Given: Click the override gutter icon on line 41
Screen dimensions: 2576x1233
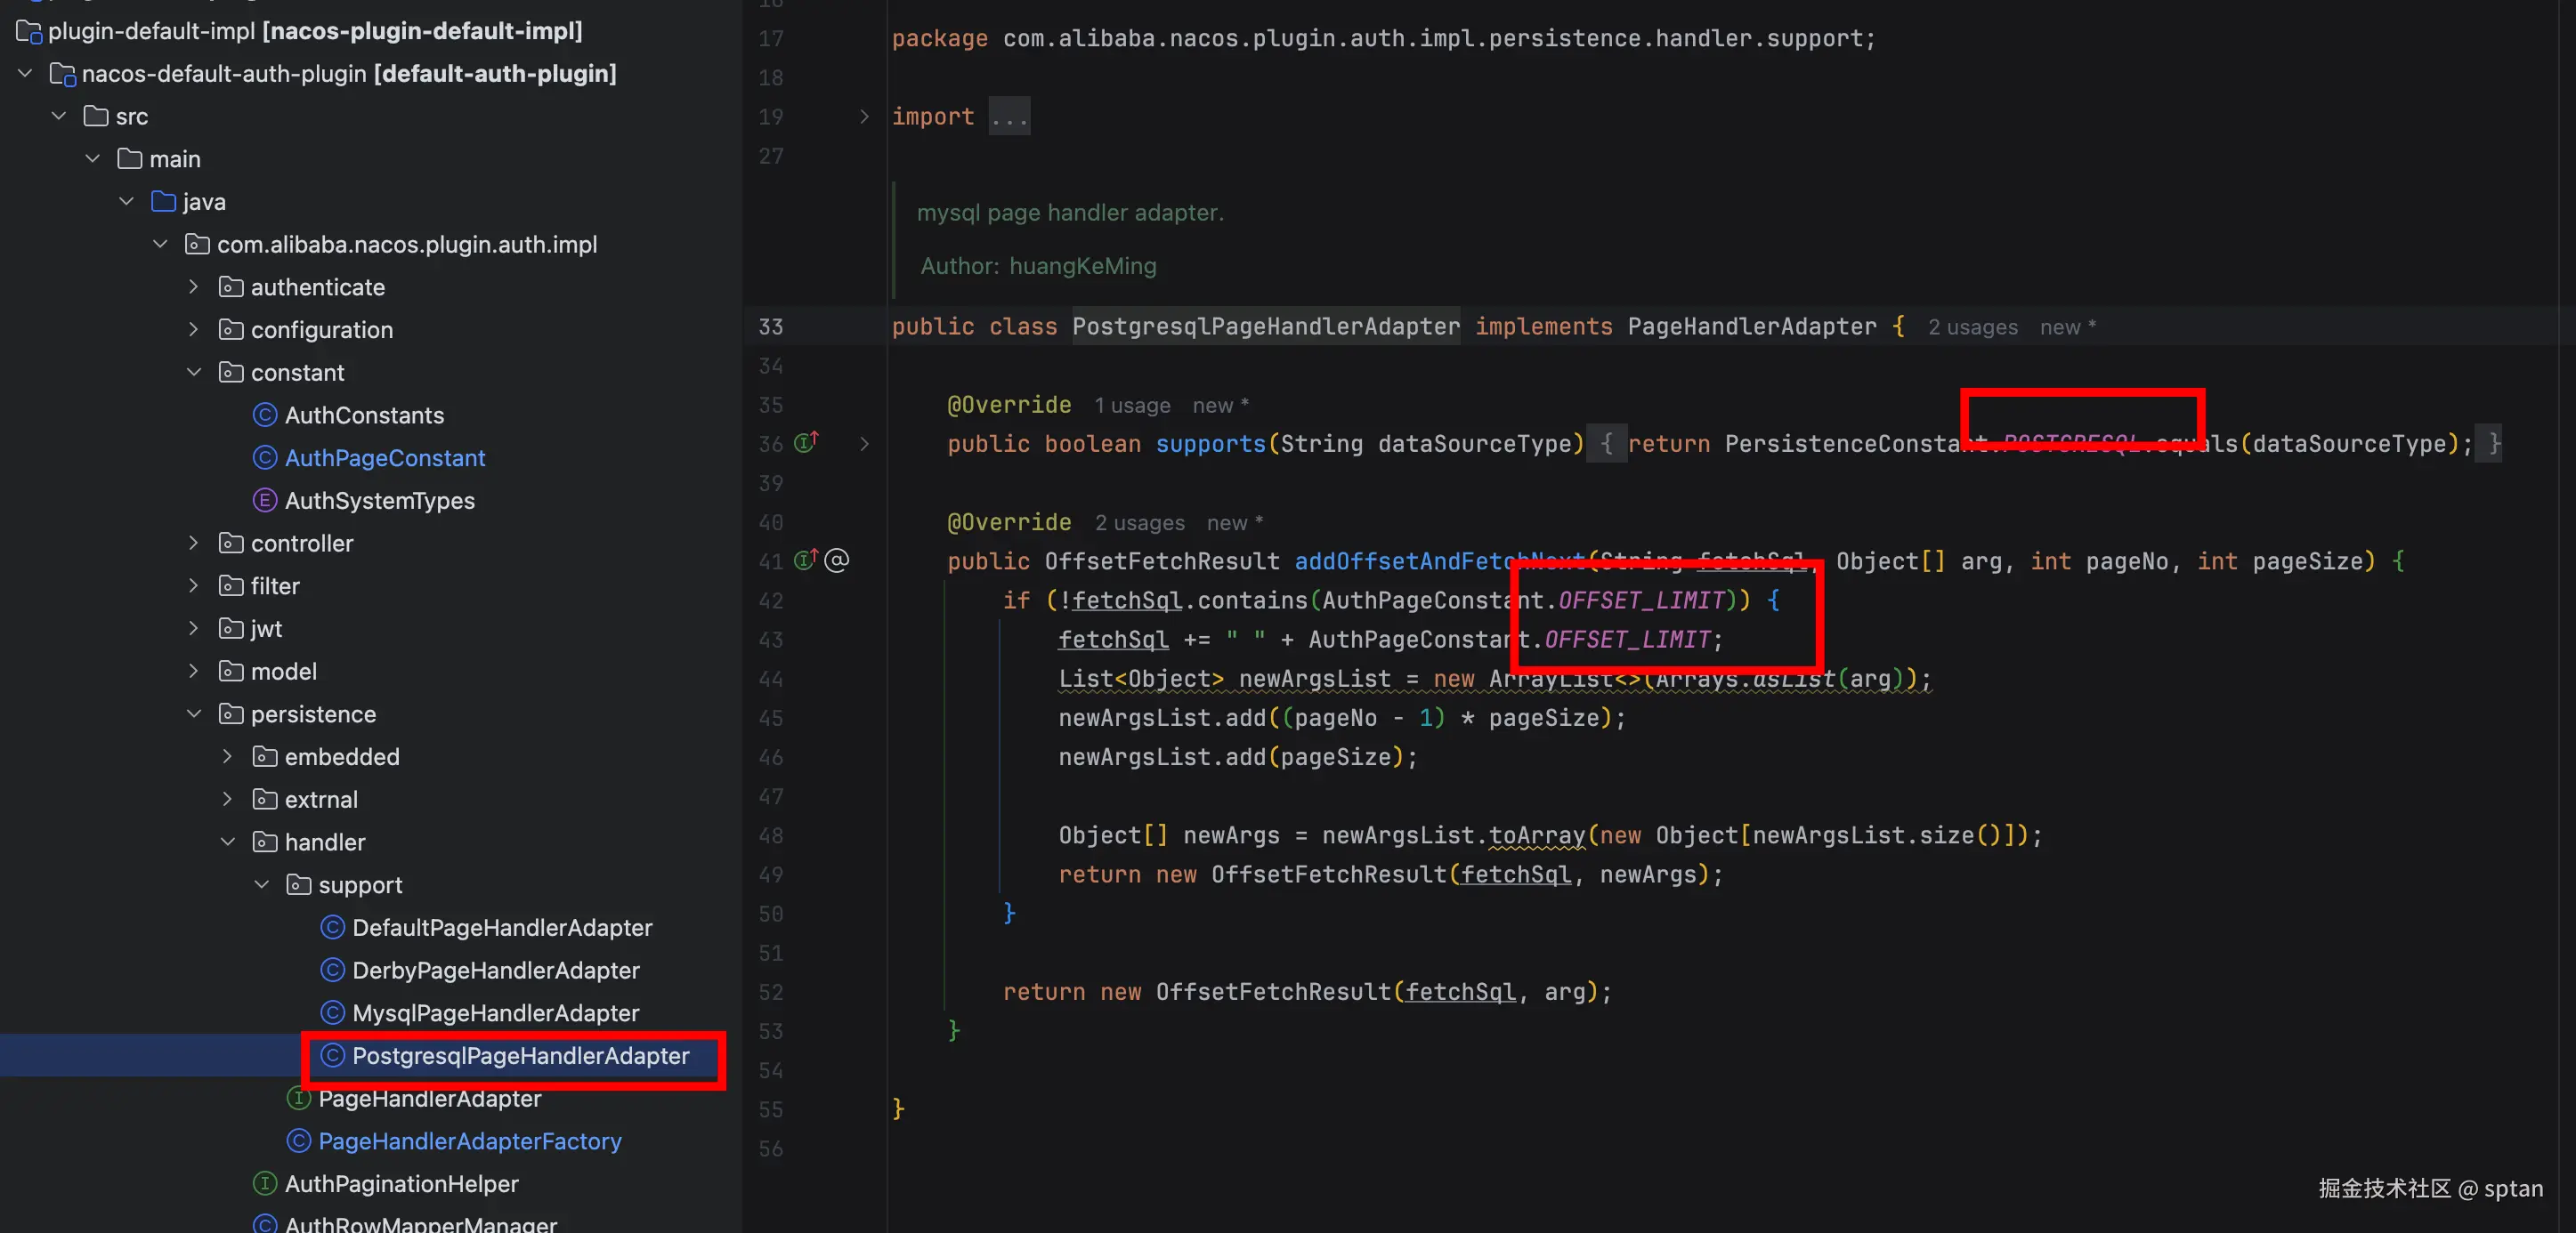Looking at the screenshot, I should pos(806,560).
